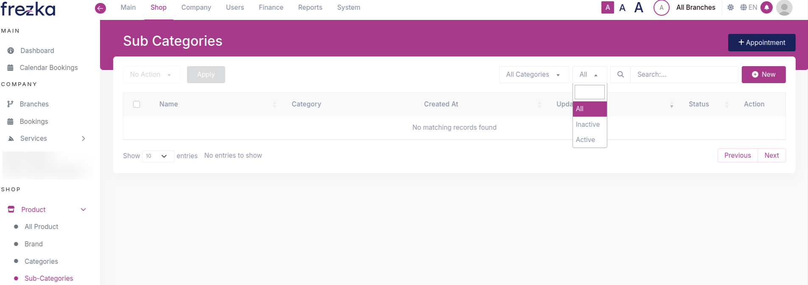The height and width of the screenshot is (285, 808).
Task: Click the search magnifier icon
Action: [x=621, y=75]
